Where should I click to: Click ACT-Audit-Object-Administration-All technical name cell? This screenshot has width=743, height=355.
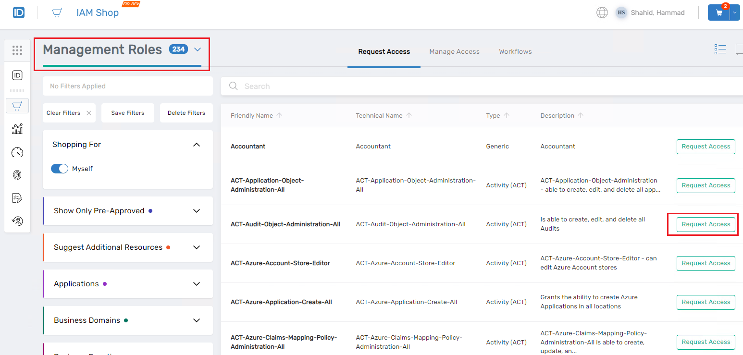pos(411,224)
